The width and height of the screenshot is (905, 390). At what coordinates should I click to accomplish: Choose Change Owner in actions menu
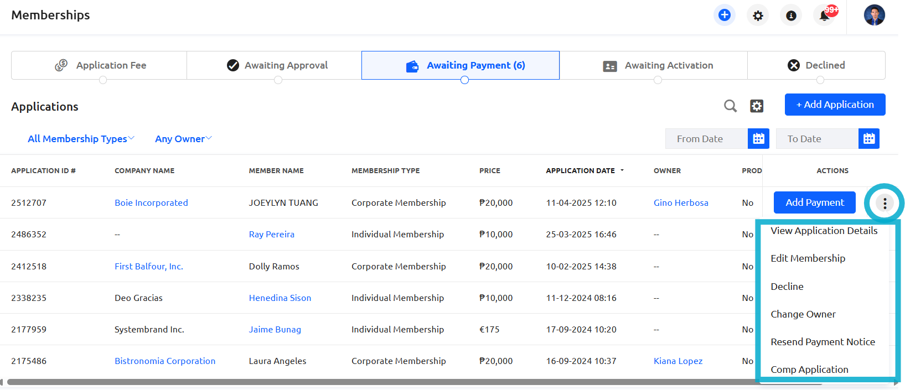pyautogui.click(x=803, y=314)
